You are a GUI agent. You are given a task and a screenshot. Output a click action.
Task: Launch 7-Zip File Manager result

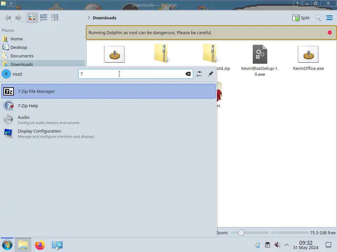click(108, 91)
